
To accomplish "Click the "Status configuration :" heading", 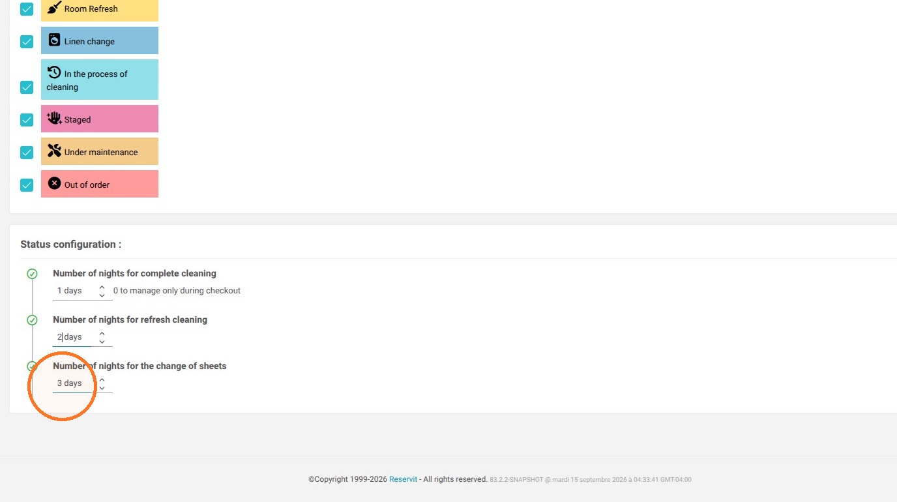I will click(70, 244).
